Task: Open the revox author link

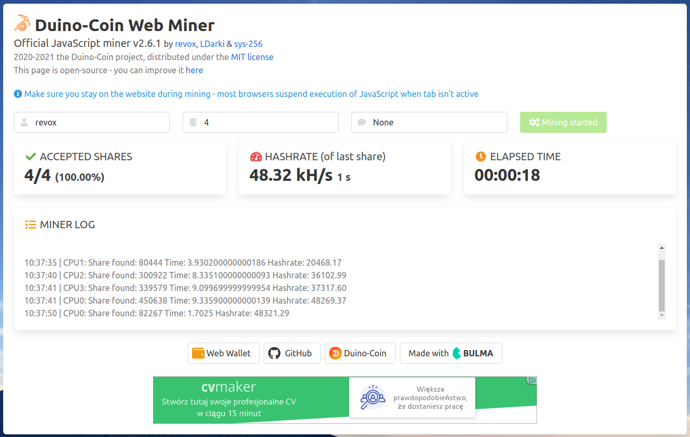Action: [185, 44]
